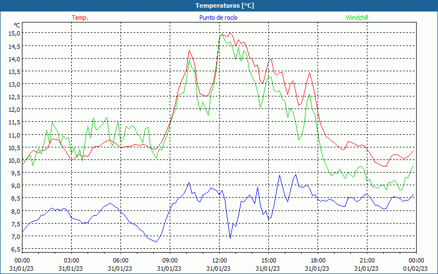
Task: Click the 'Temperaturas [°C]' chart title
Action: [224, 5]
